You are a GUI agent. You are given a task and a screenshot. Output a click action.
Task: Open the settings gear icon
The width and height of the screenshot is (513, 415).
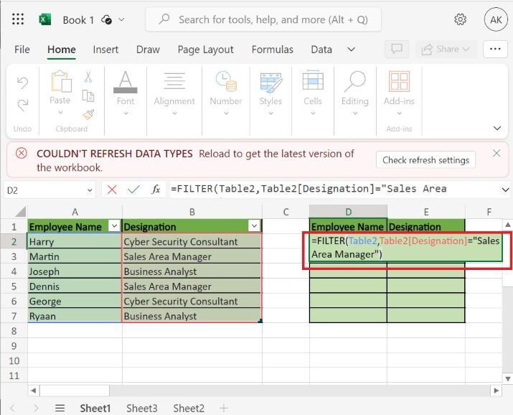(461, 19)
